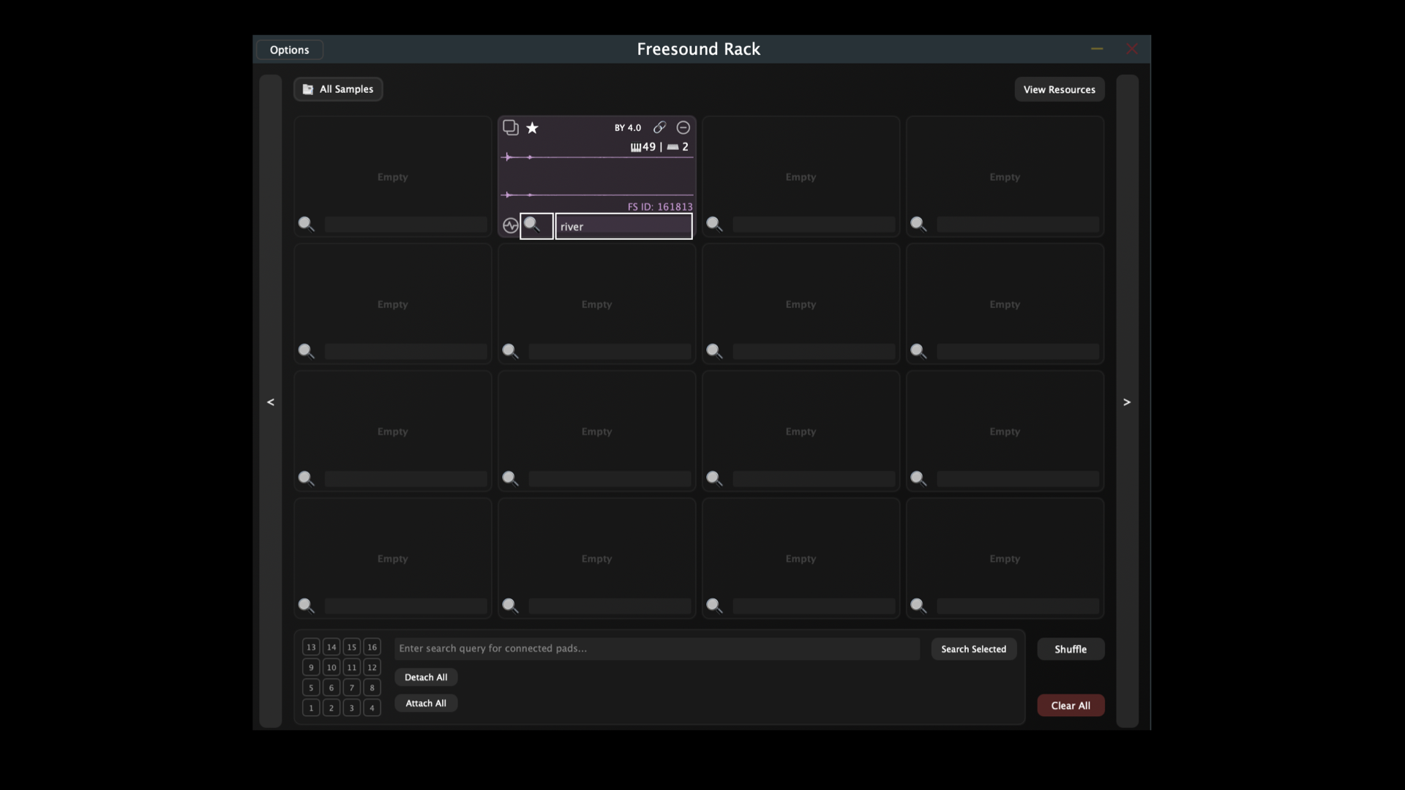Open the Options menu

click(290, 50)
